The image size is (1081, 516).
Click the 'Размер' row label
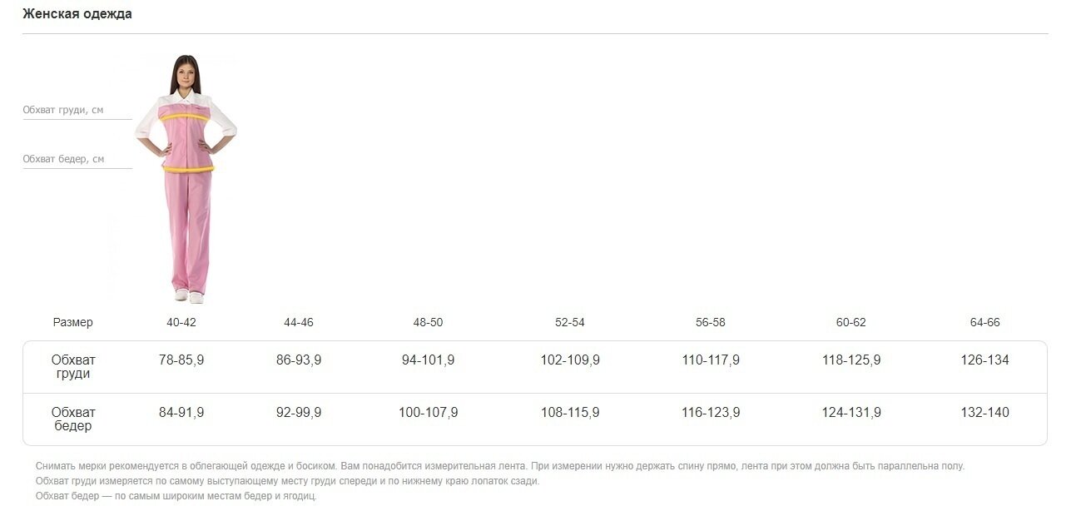point(73,322)
